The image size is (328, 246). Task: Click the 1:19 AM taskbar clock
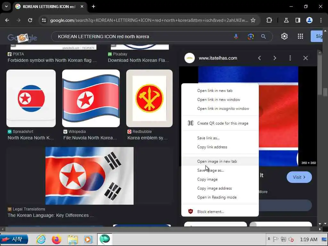(x=308, y=239)
